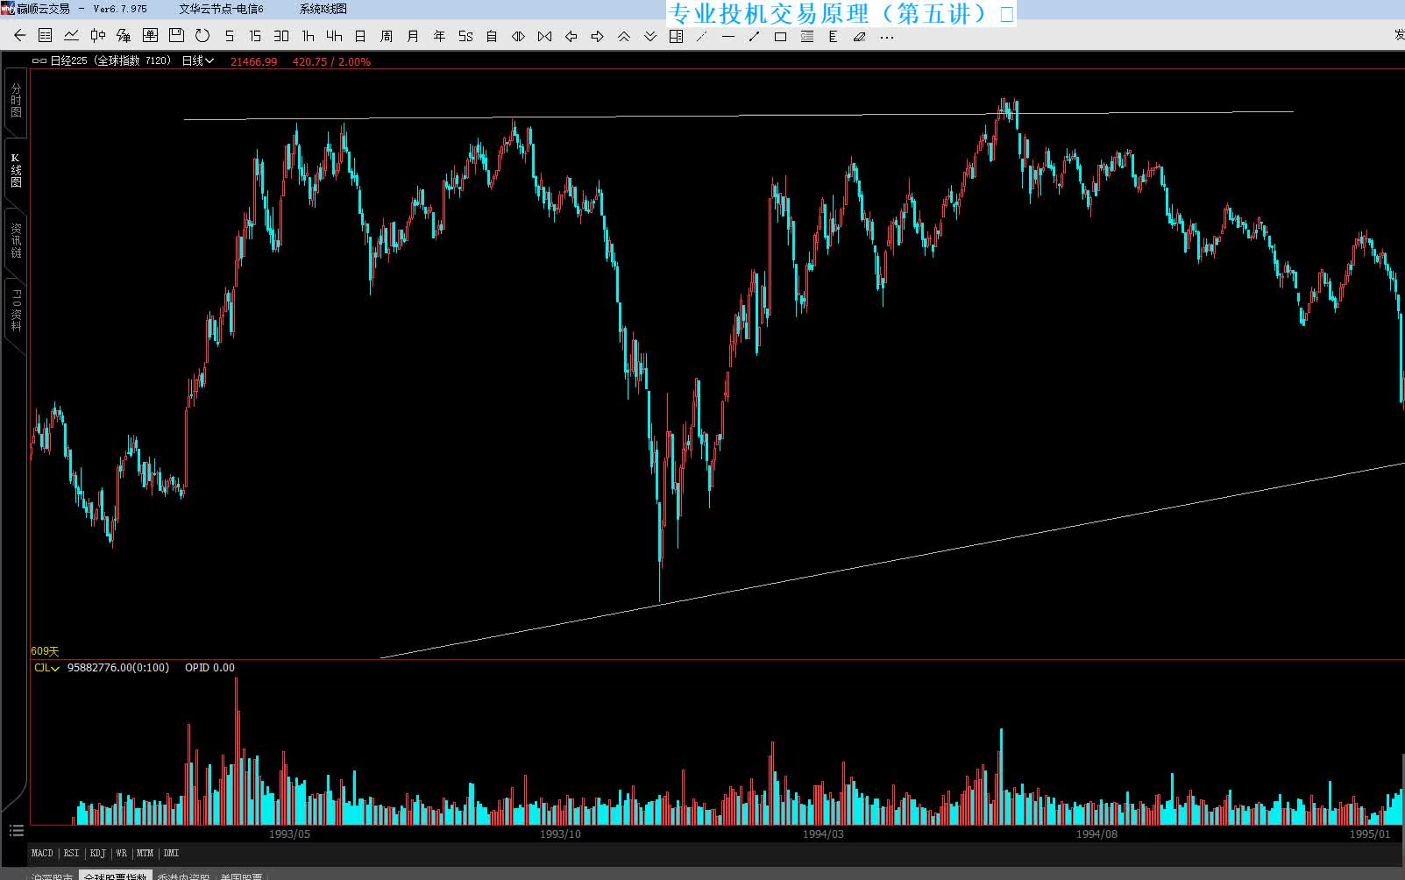Image resolution: width=1405 pixels, height=880 pixels.
Task: Select the eraser tool icon
Action: pos(859,36)
